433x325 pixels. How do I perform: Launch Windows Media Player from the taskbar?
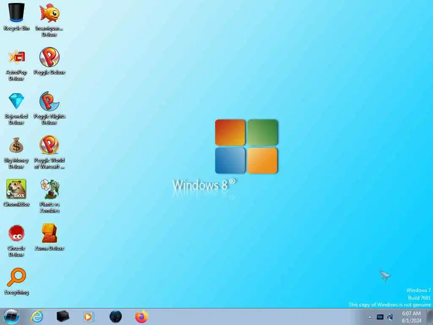click(x=88, y=317)
